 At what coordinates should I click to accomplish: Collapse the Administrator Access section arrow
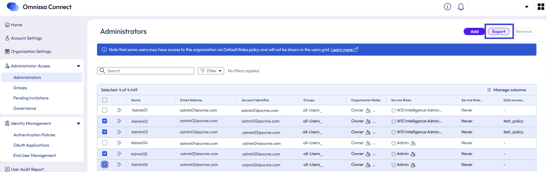[x=79, y=66]
